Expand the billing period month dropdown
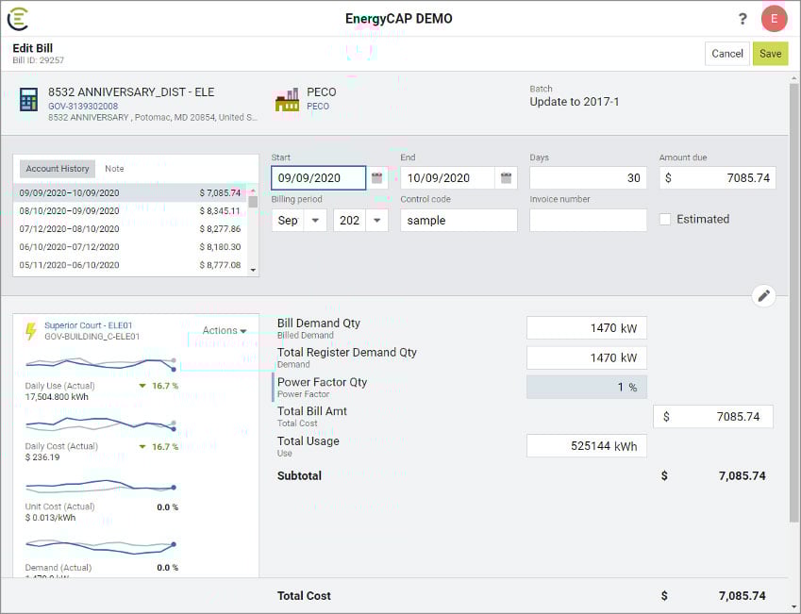This screenshot has width=801, height=614. (315, 220)
